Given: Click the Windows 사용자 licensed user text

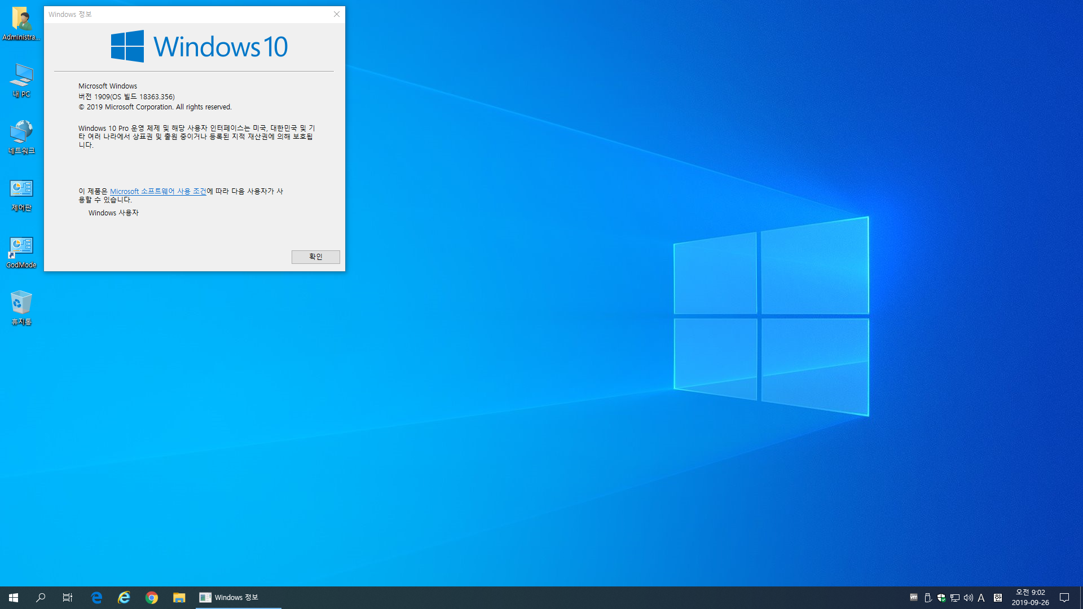Looking at the screenshot, I should (113, 213).
